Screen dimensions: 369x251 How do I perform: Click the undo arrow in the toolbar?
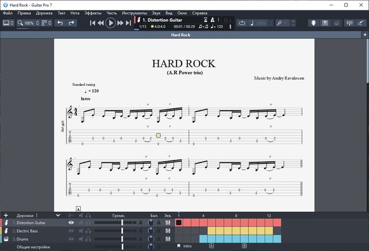(60, 23)
